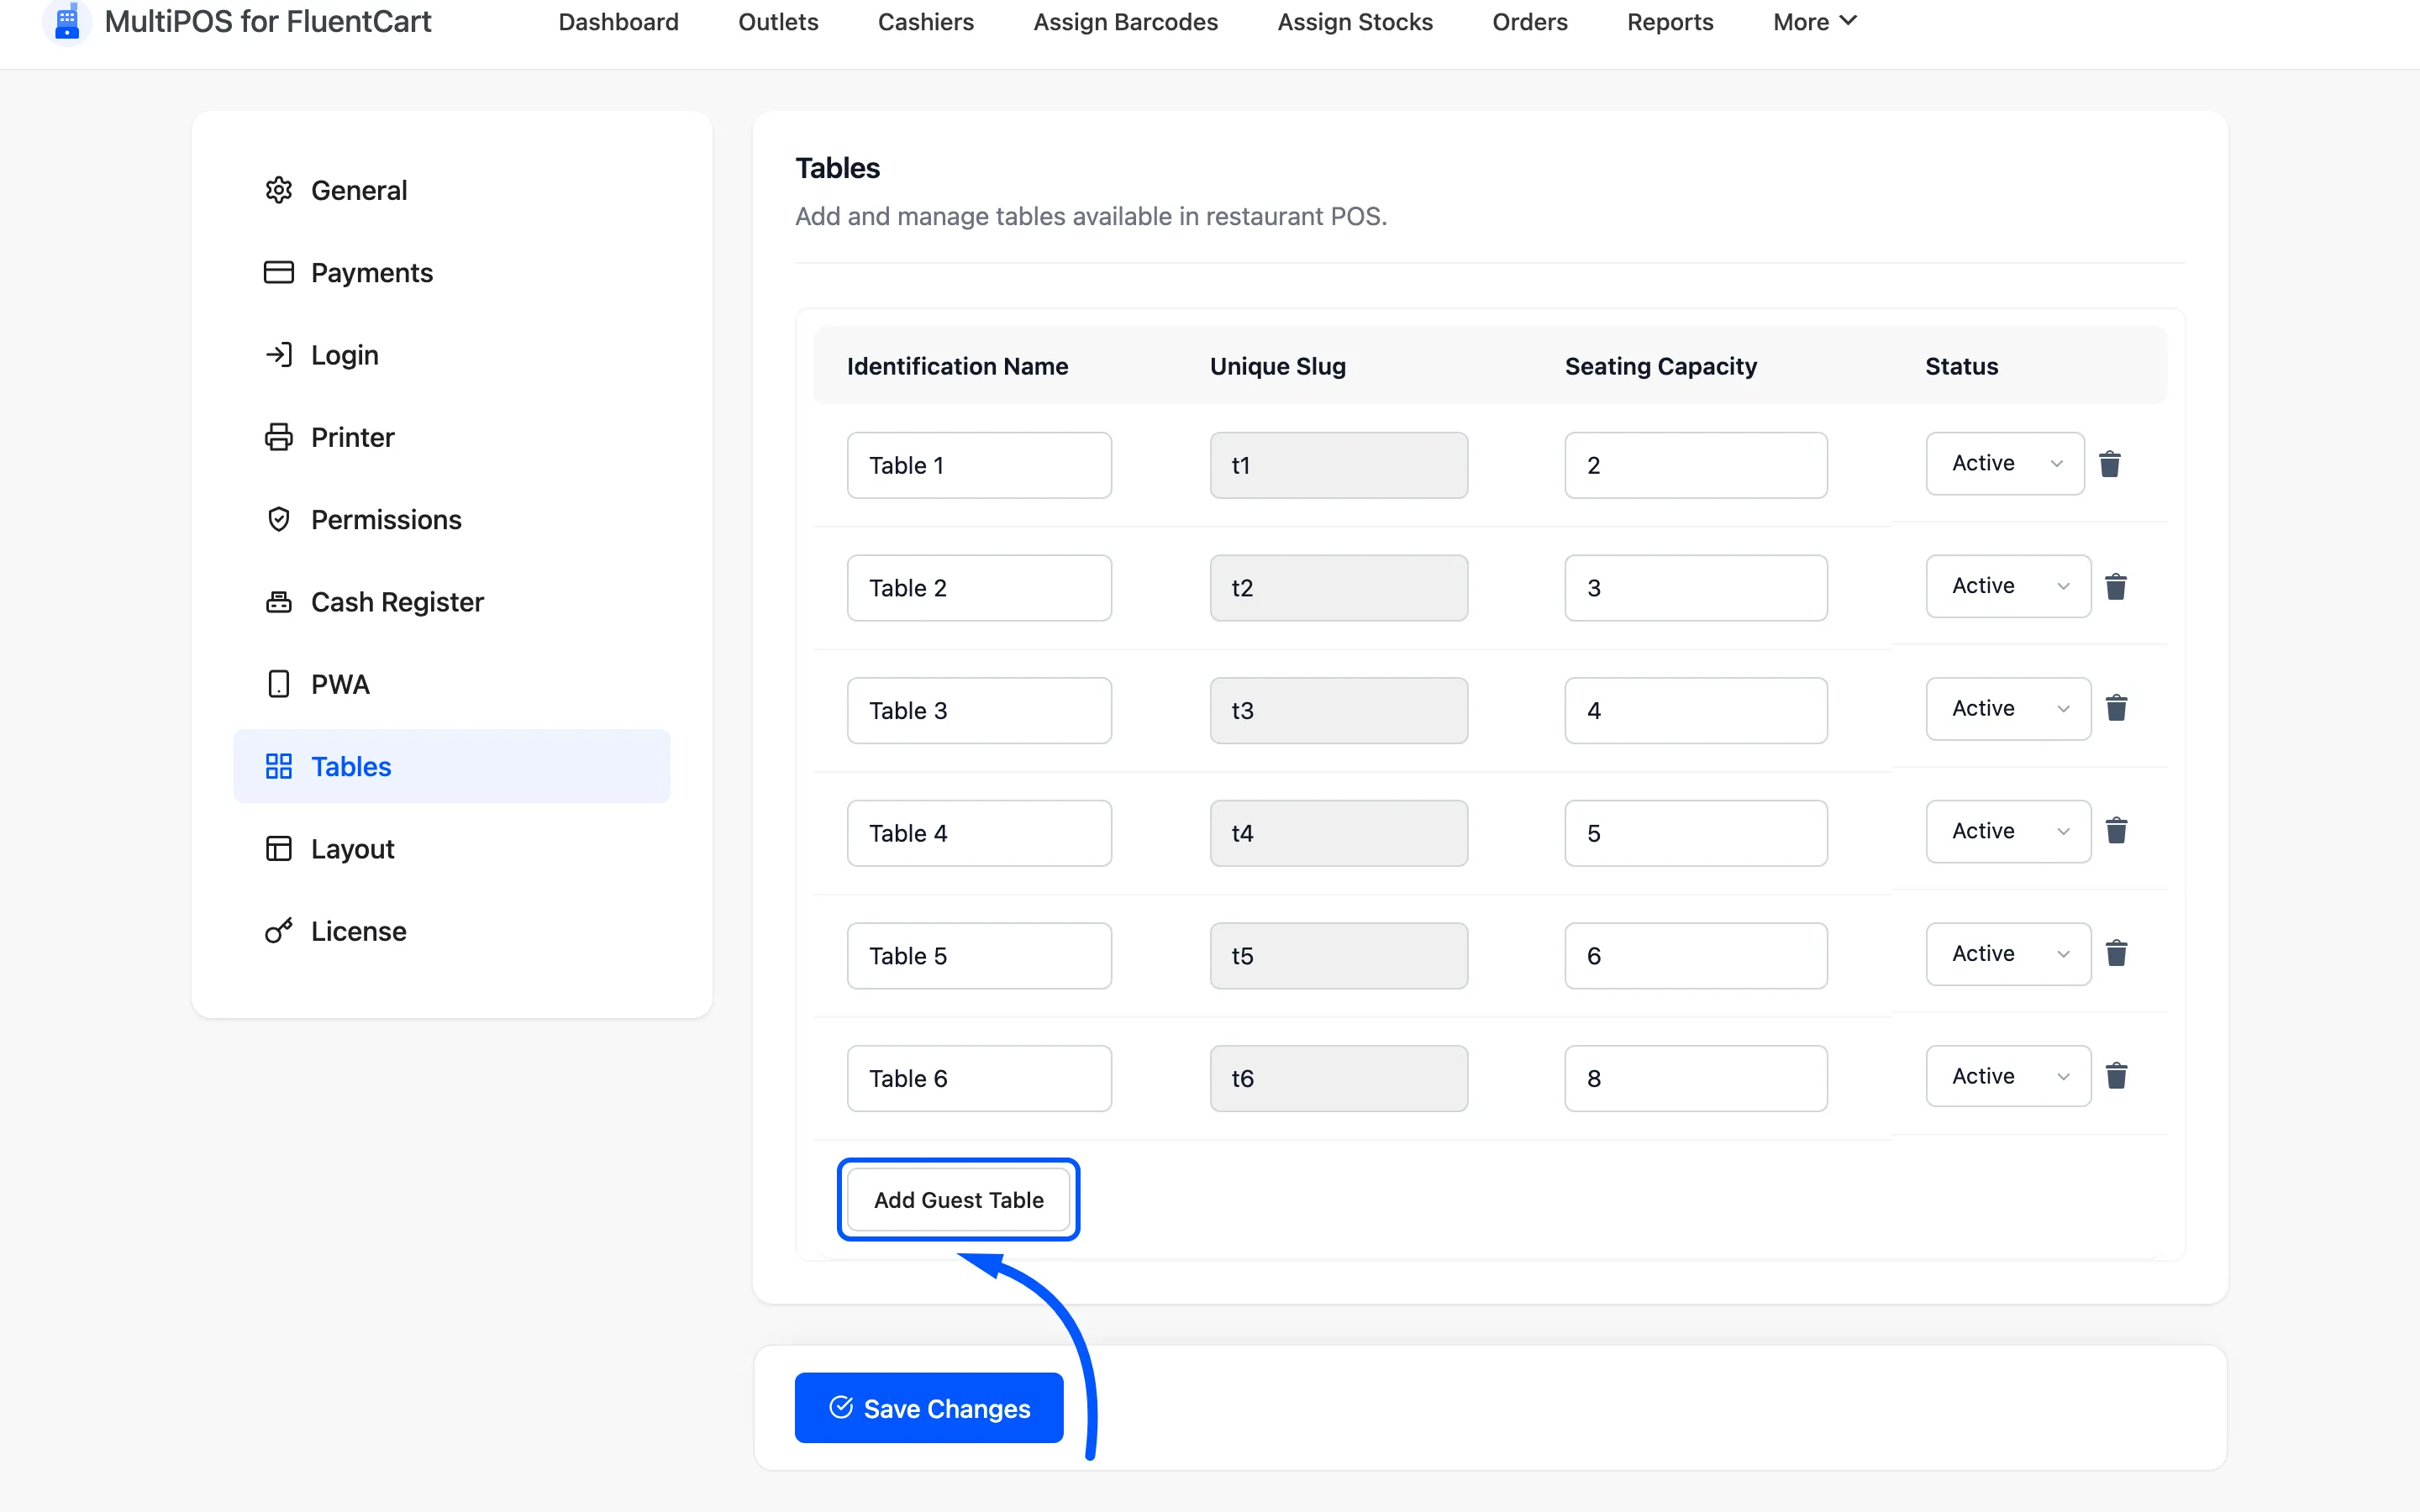This screenshot has width=2420, height=1512.
Task: Open Cashiers page from navigation
Action: click(x=925, y=22)
